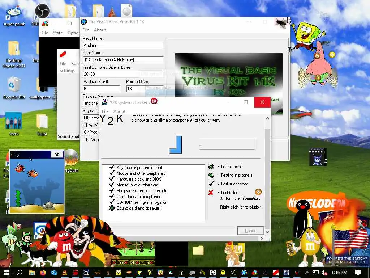Viewport: 370px width, 278px height.
Task: Maximize the Y2K system checker window
Action: (x=246, y=102)
